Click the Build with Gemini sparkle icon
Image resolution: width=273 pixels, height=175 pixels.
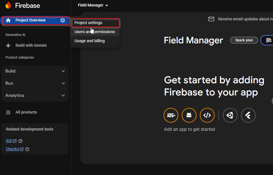tap(8, 46)
